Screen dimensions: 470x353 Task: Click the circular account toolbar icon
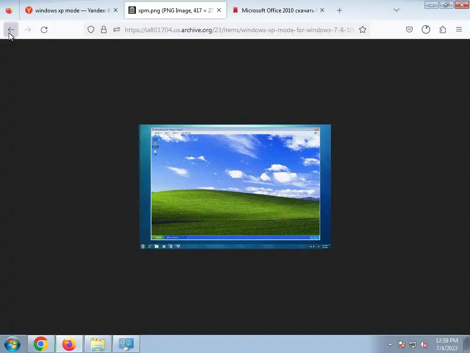pos(426,29)
